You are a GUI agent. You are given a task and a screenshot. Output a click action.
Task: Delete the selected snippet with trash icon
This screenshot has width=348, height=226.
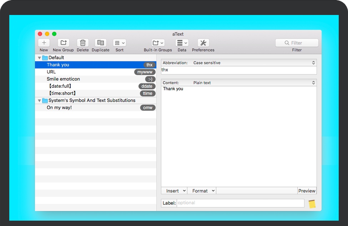coord(82,43)
